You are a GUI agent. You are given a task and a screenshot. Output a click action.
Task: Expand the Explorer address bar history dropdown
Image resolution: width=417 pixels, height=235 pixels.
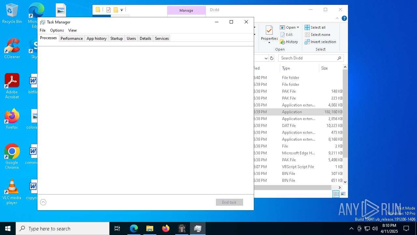click(x=266, y=58)
